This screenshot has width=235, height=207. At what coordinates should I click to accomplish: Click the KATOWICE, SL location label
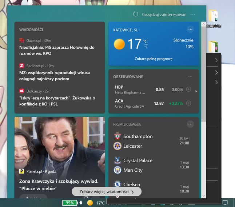tap(126, 30)
